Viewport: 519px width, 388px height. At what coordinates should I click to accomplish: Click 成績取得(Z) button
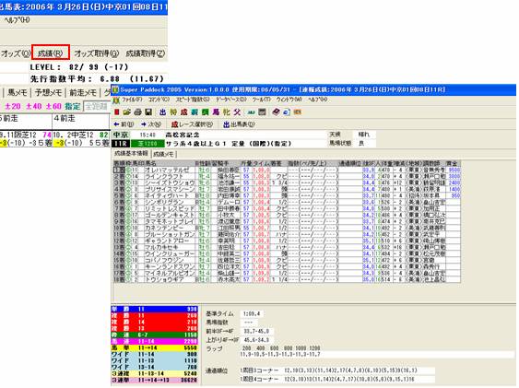tap(146, 53)
